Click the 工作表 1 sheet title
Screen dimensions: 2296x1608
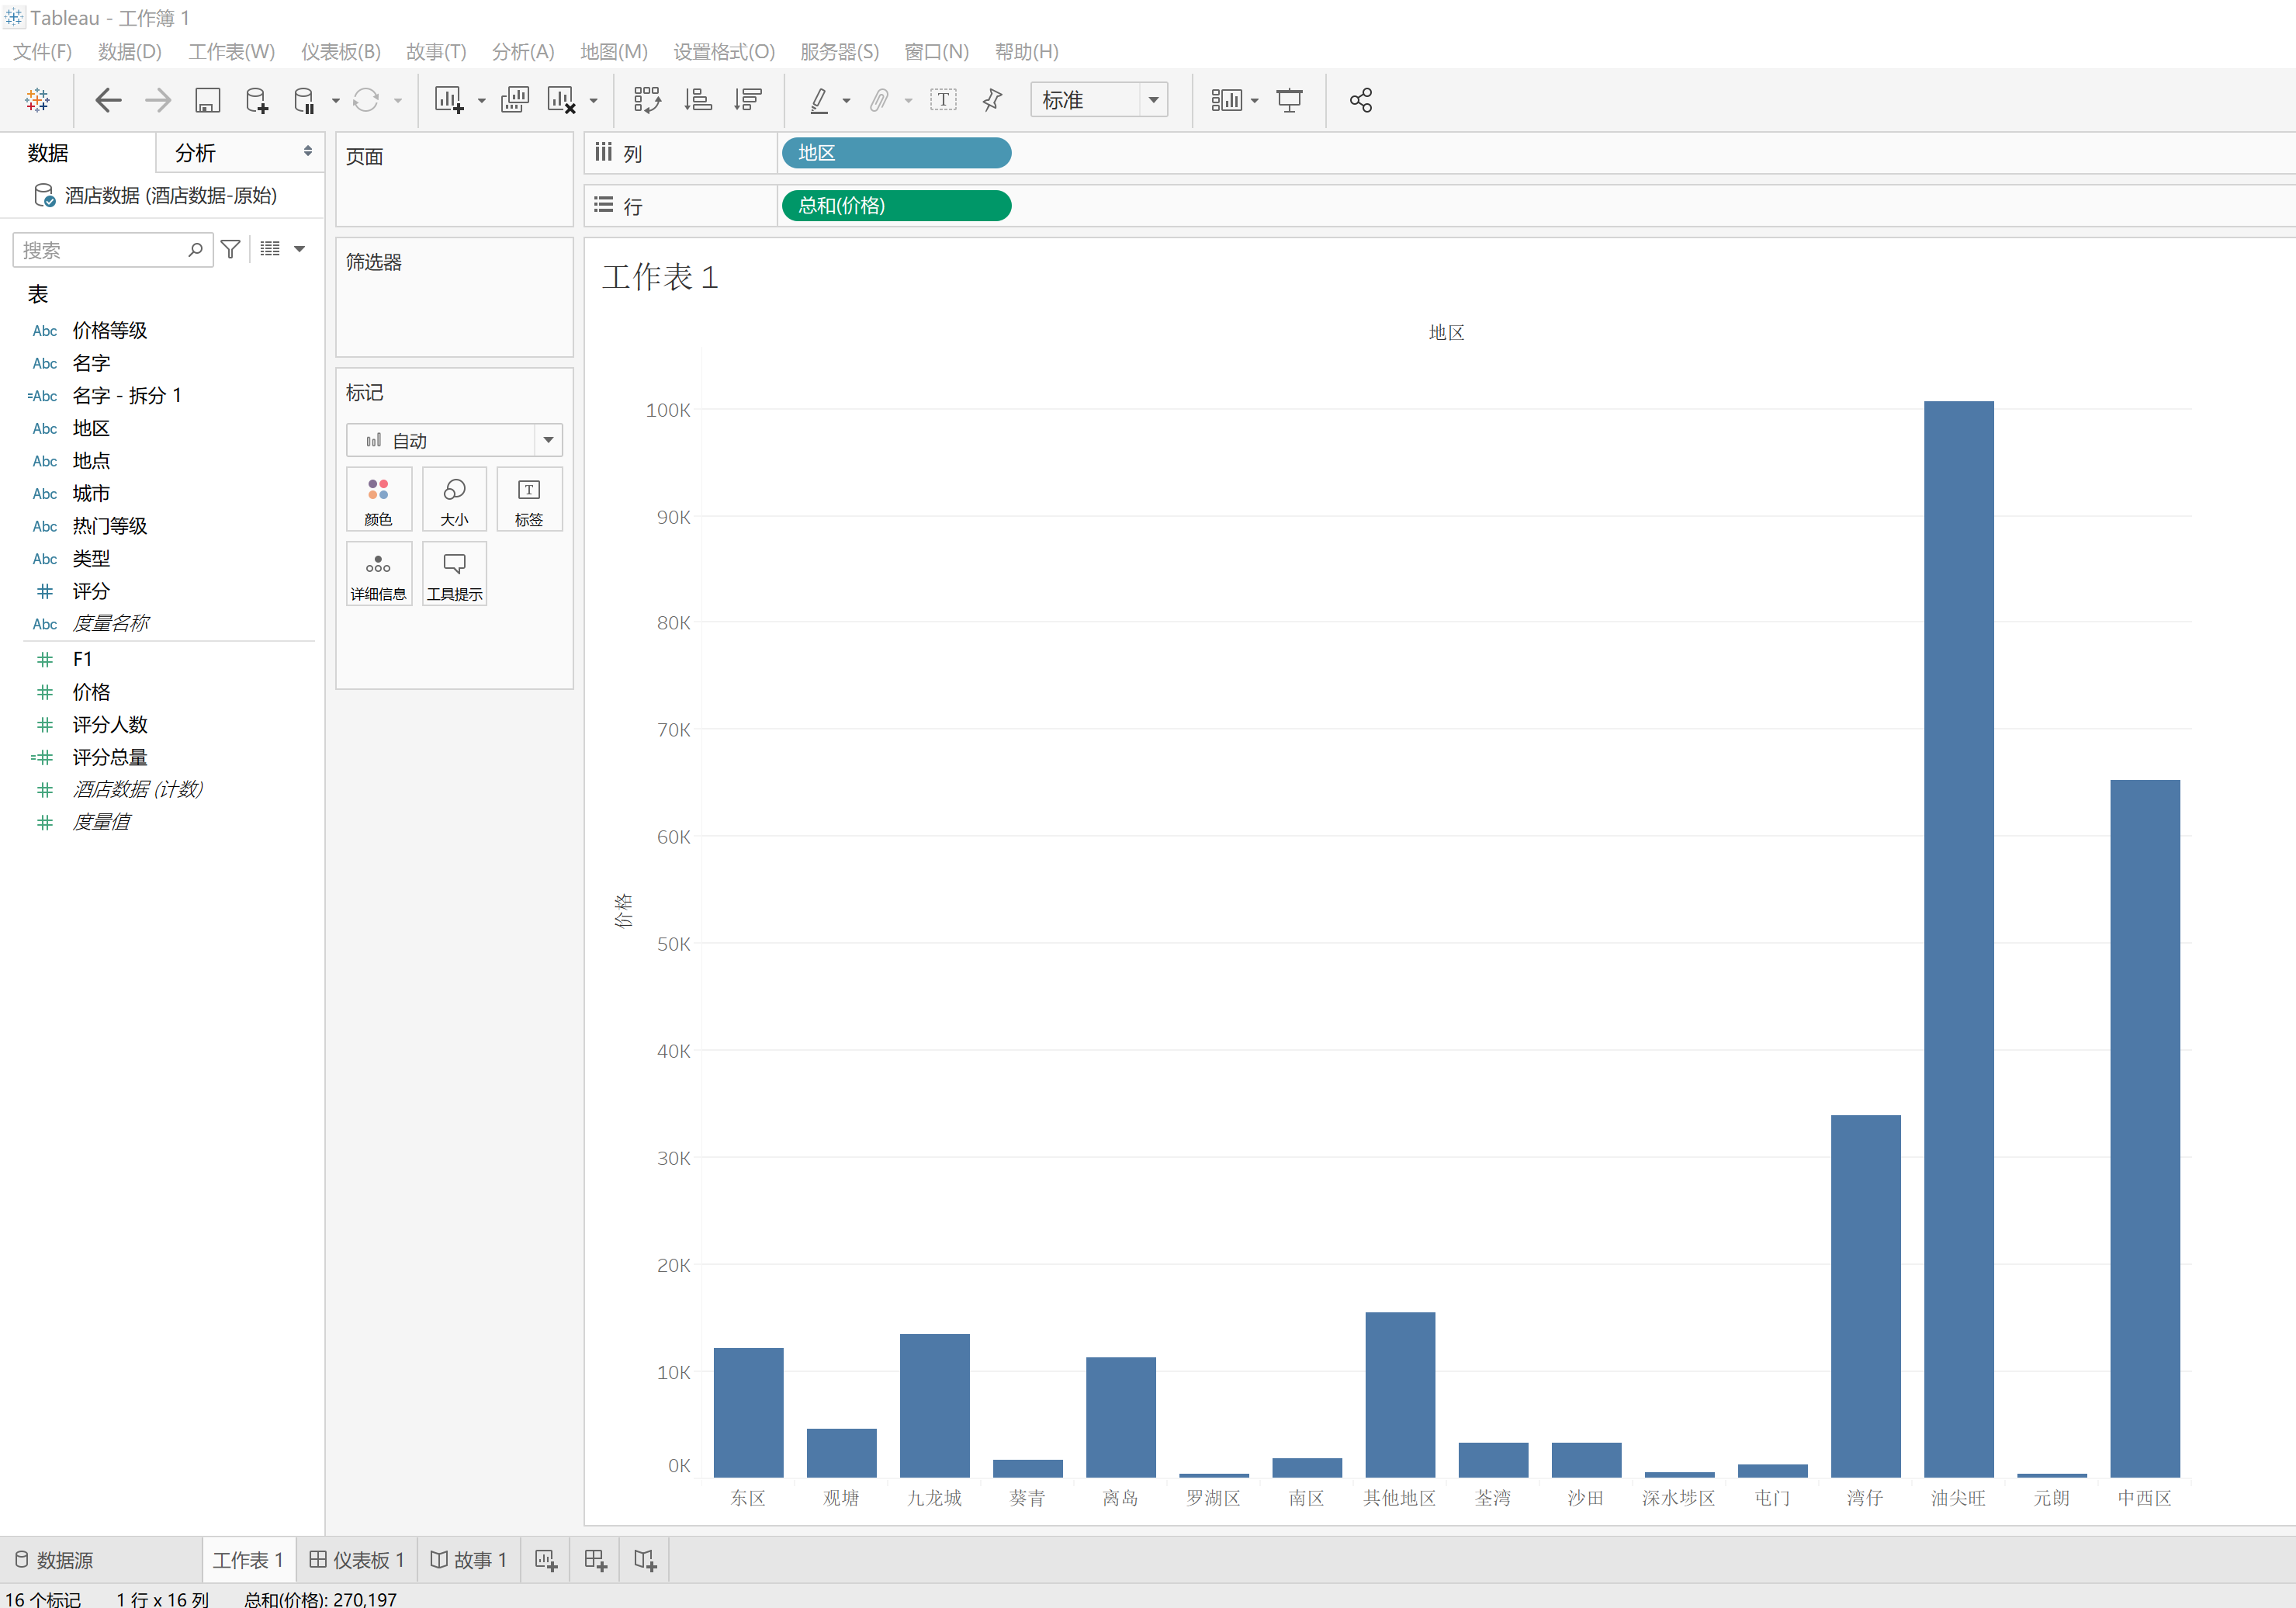660,277
